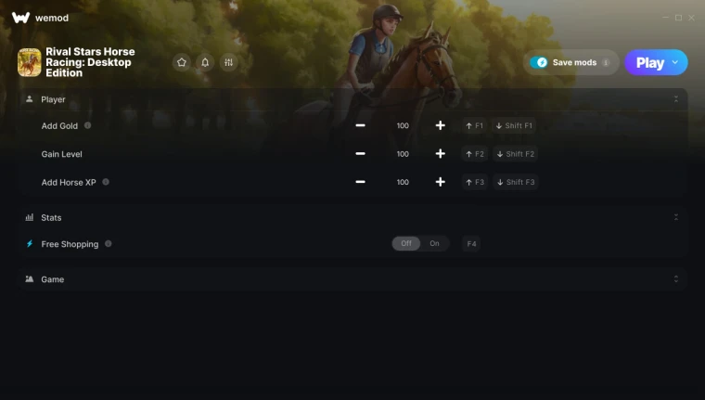This screenshot has height=400, width=705.
Task: Increase the Gain Level value with plus
Action: point(441,153)
